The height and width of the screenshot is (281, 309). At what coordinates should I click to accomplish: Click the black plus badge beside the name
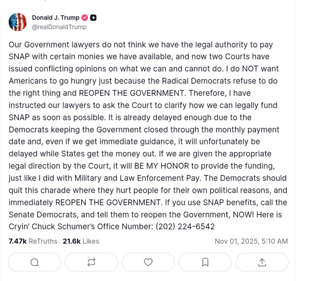93,18
